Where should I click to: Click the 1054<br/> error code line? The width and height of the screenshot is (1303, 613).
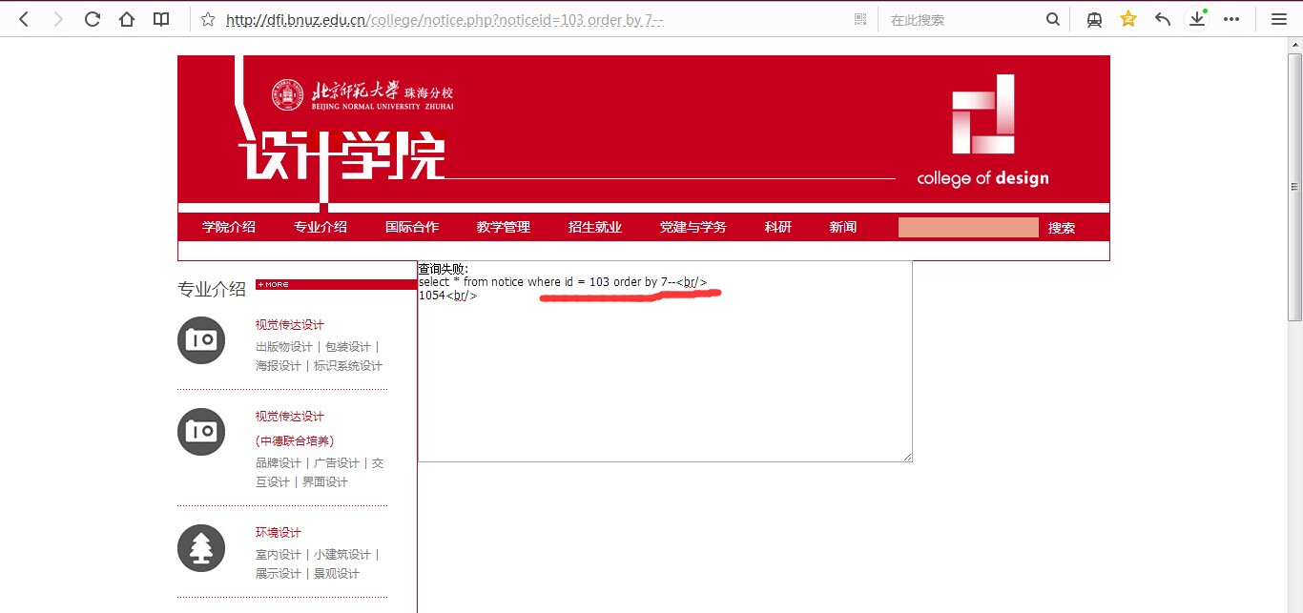(x=447, y=296)
